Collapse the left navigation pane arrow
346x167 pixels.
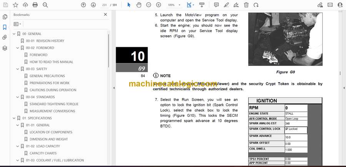114,88
